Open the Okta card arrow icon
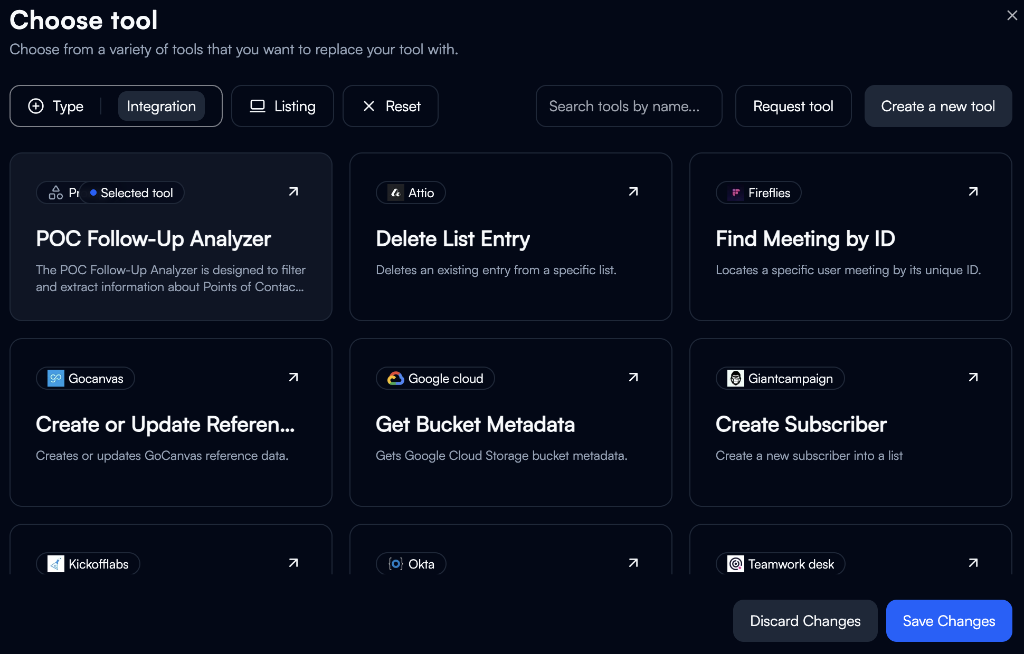1024x654 pixels. (633, 563)
